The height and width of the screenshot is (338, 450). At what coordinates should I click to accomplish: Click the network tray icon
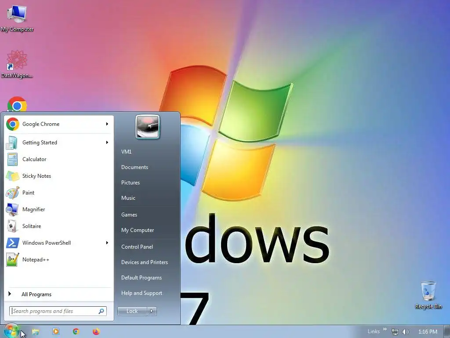click(395, 332)
